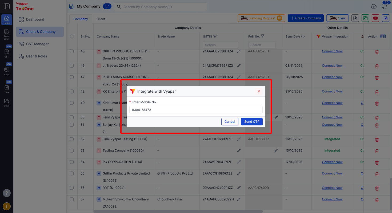Edit GSTIN of Jinal Vyapar Testing
The width and height of the screenshot is (392, 213).
[239, 139]
